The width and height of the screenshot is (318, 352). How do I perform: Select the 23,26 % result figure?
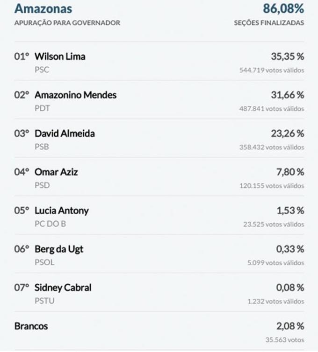point(287,134)
